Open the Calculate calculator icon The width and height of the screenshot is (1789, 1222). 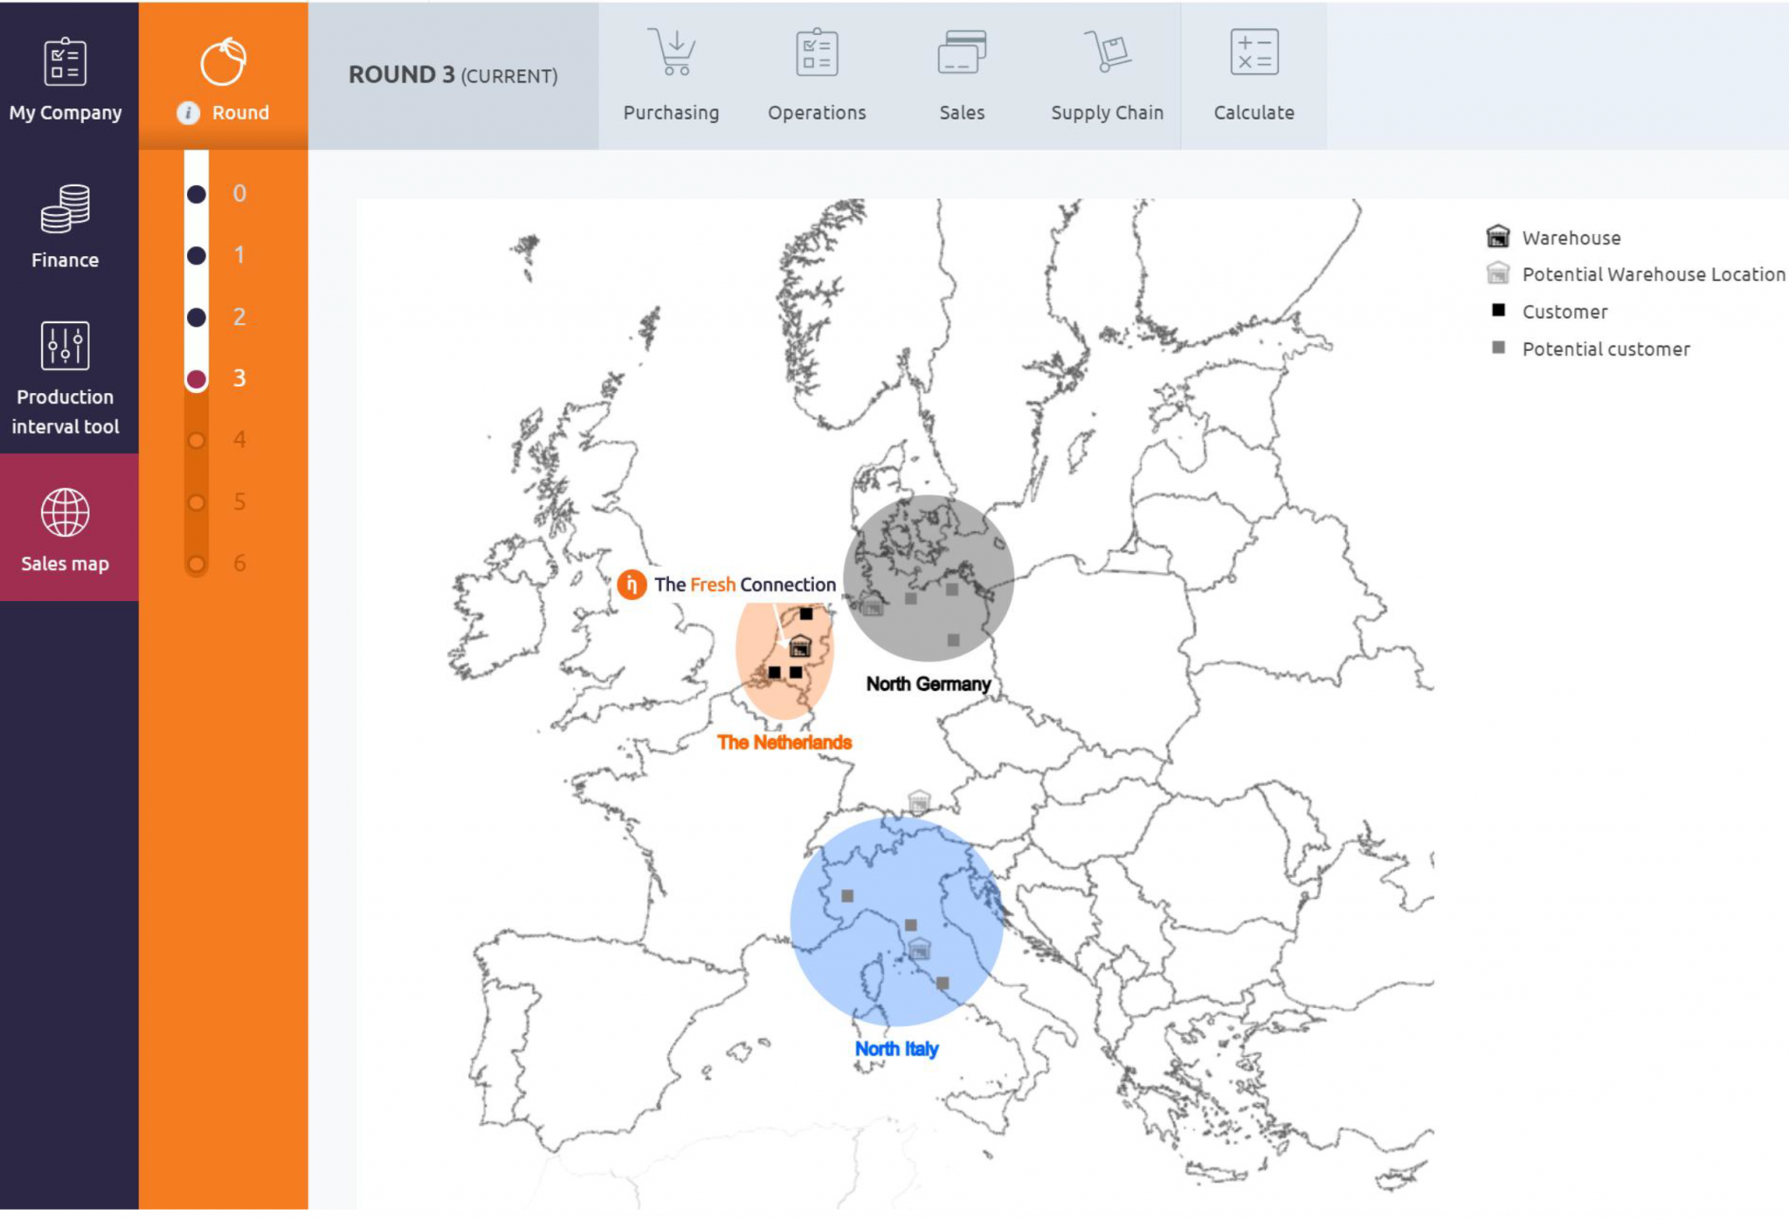(1254, 52)
